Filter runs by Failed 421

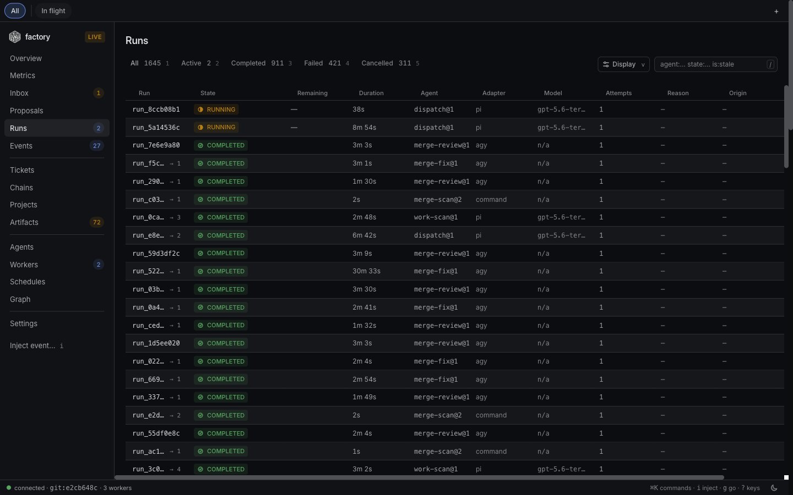(x=327, y=63)
